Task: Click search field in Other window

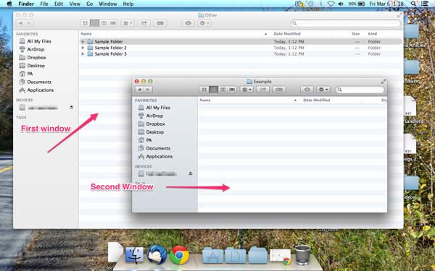Action: 345,23
